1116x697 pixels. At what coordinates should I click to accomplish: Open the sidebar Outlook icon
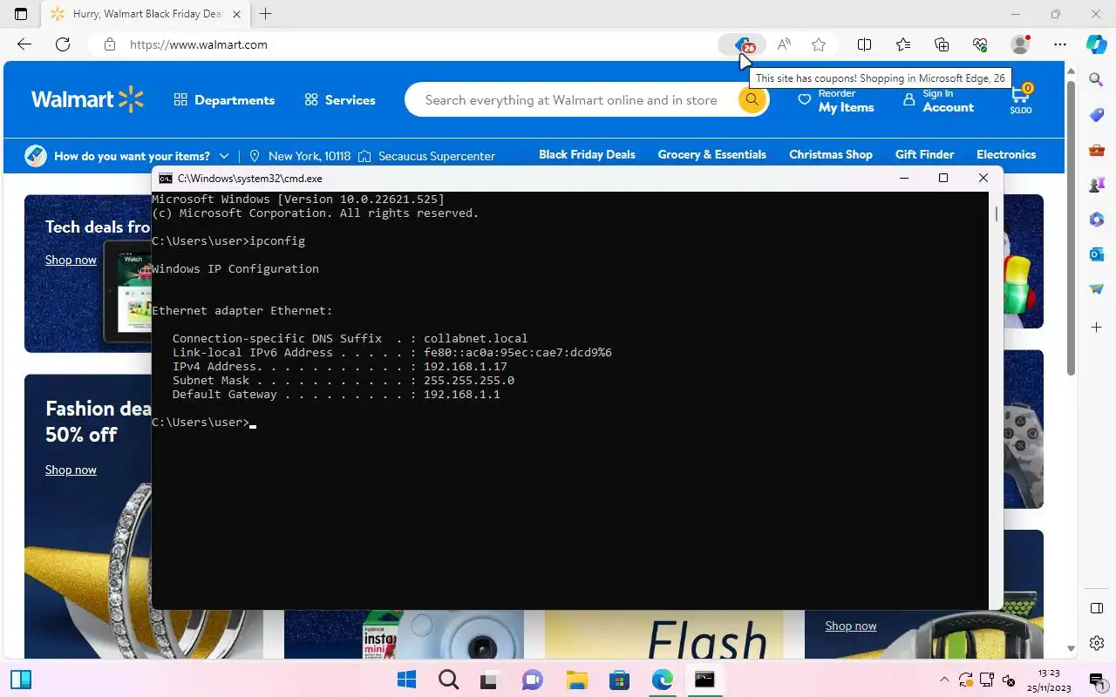tap(1097, 254)
